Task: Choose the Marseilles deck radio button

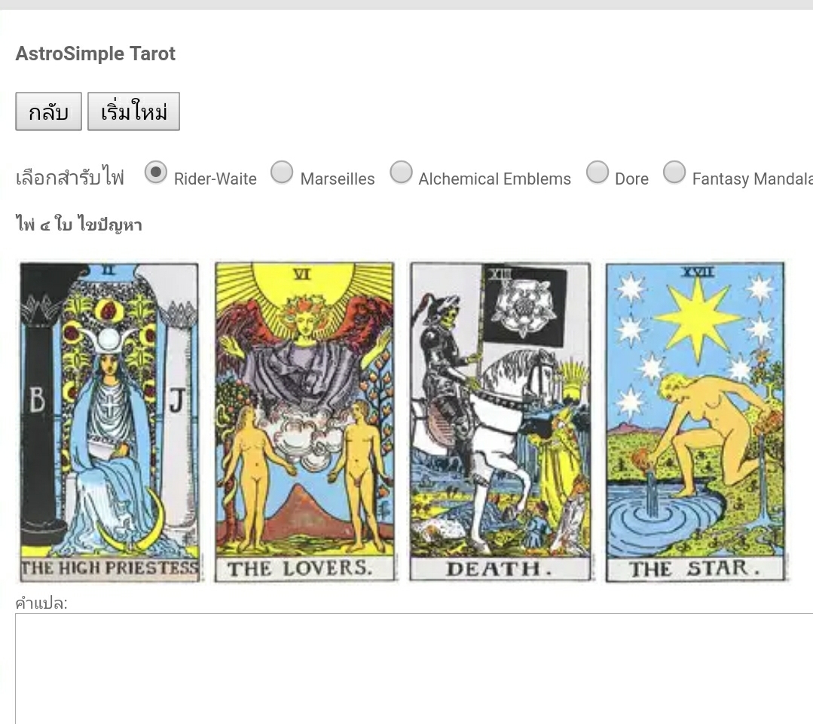Action: point(282,172)
